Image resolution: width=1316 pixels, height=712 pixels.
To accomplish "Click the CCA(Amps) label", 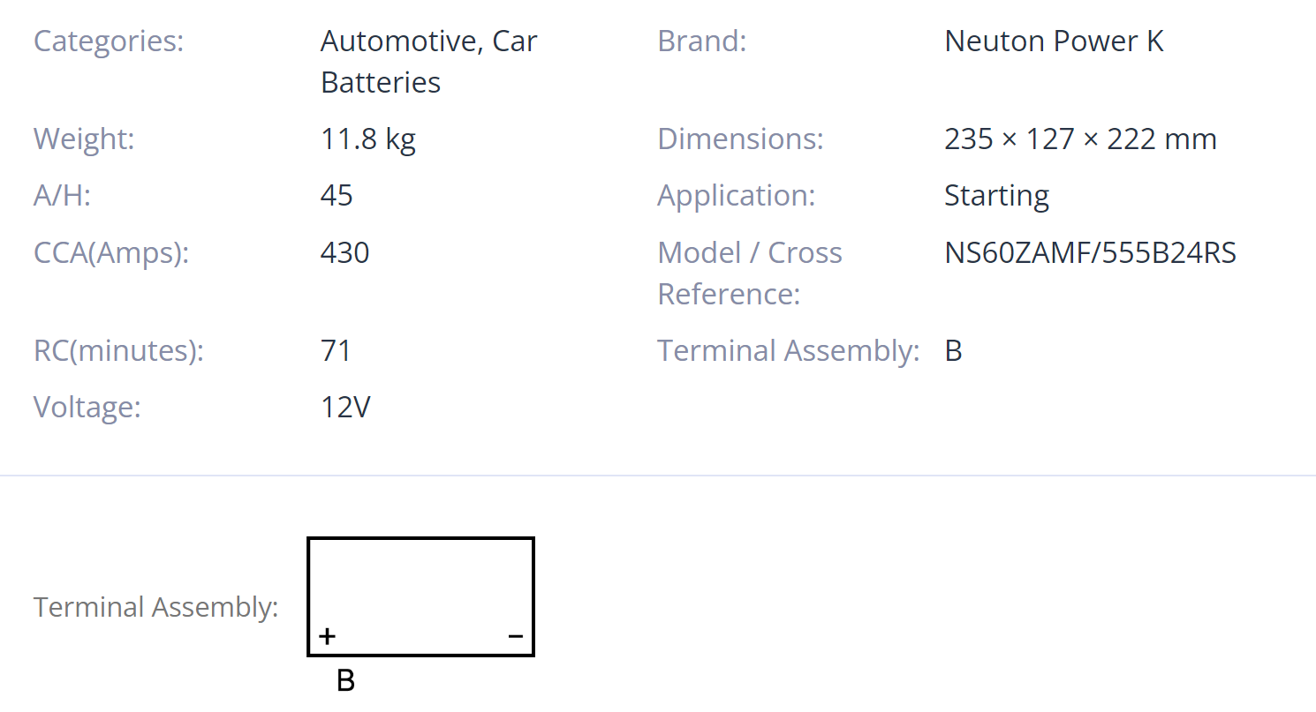I will coord(111,253).
